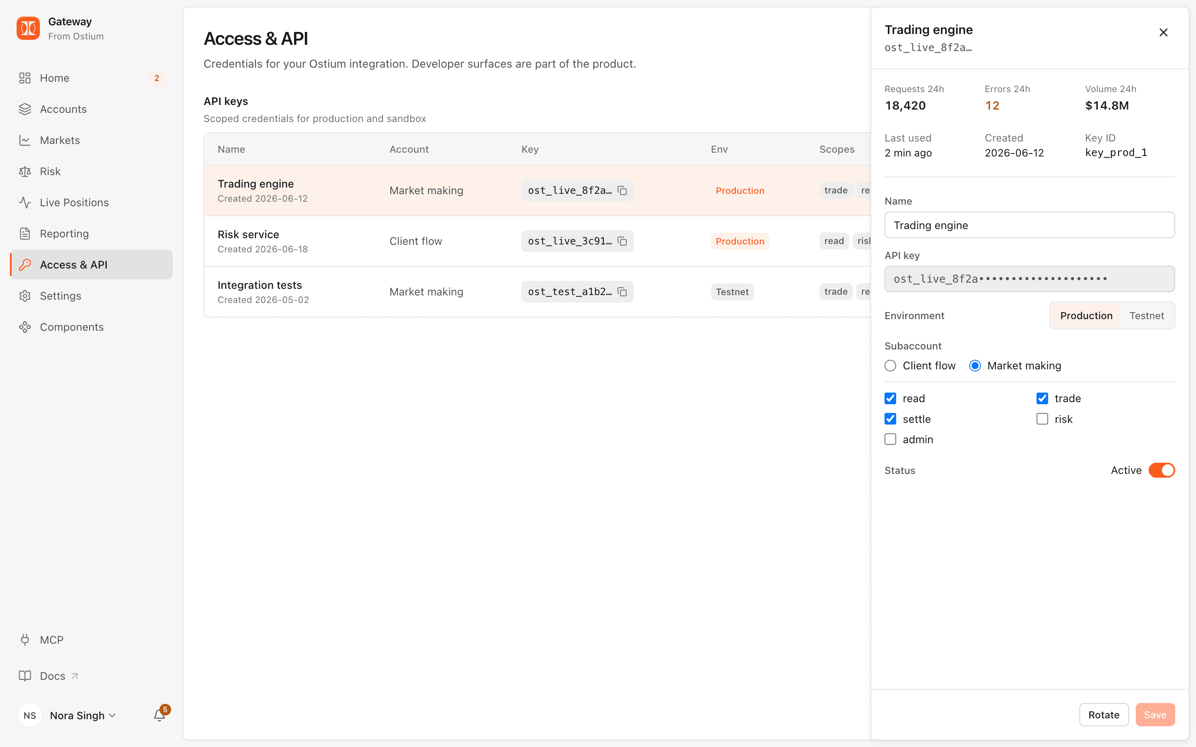This screenshot has height=747, width=1196.
Task: Select the Risk service key row
Action: 537,241
